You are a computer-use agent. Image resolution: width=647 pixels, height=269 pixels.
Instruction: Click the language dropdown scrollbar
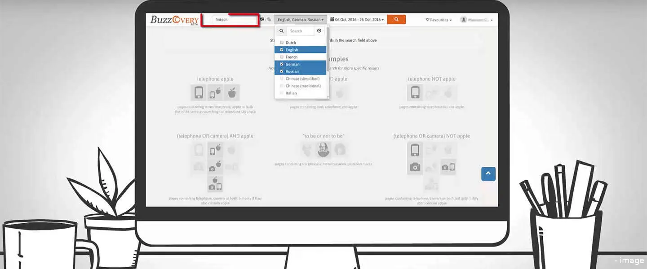tap(328, 63)
